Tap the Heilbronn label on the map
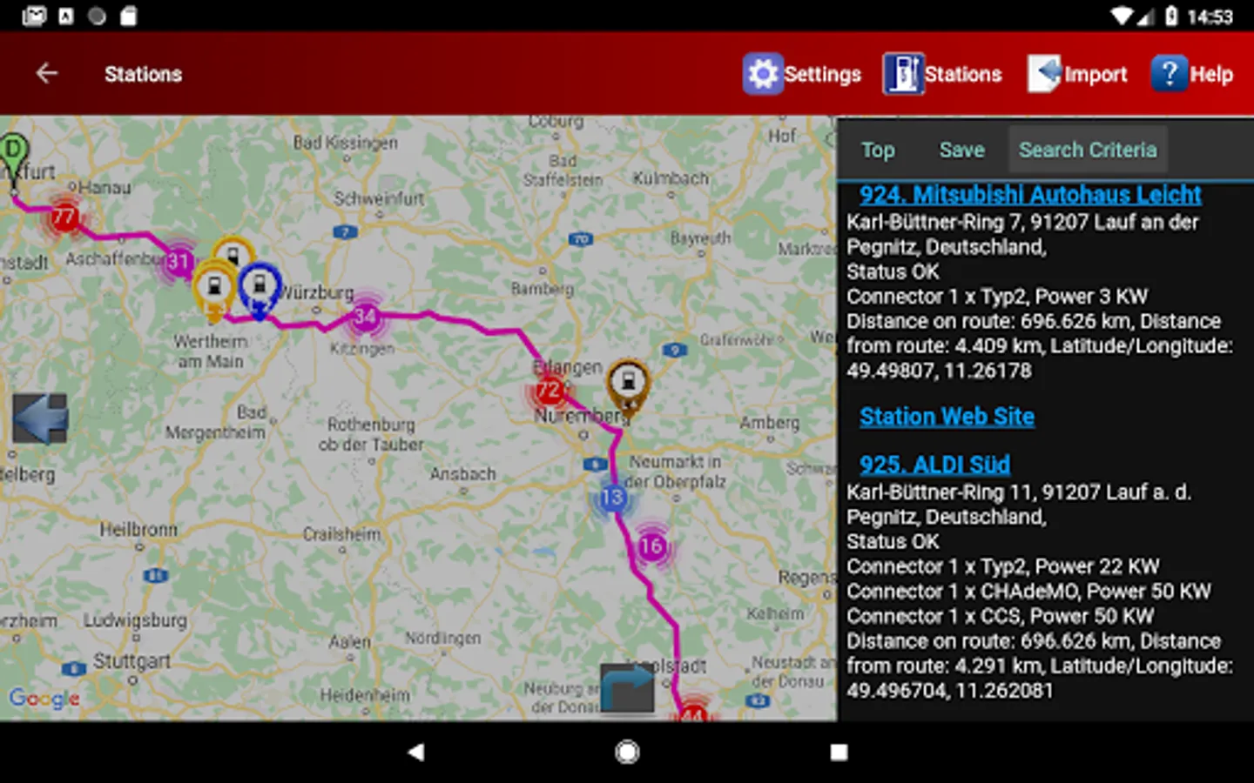 (138, 529)
